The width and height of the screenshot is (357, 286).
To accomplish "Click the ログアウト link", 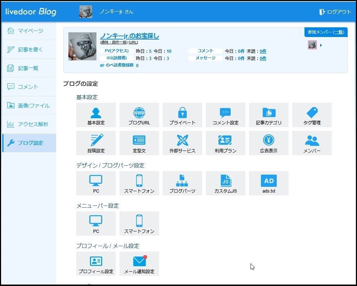I will point(335,12).
